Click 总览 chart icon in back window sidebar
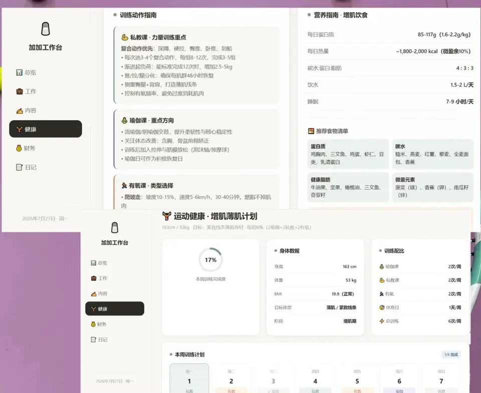481x393 pixels. coord(20,73)
